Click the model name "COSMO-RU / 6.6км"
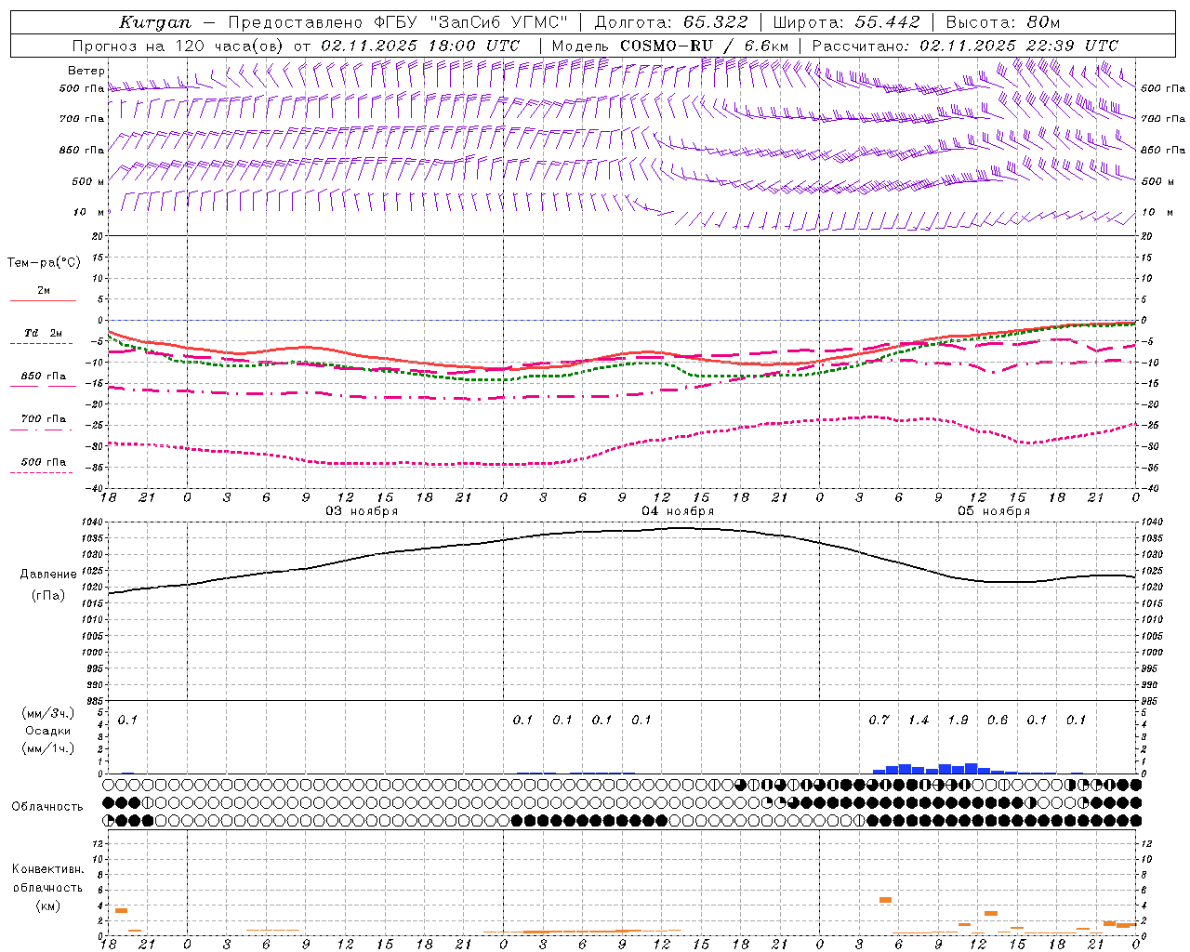This screenshot has height=952, width=1190. click(705, 46)
